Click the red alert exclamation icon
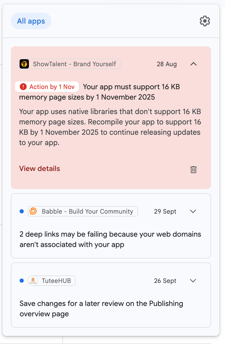Image resolution: width=225 pixels, height=345 pixels. click(23, 87)
